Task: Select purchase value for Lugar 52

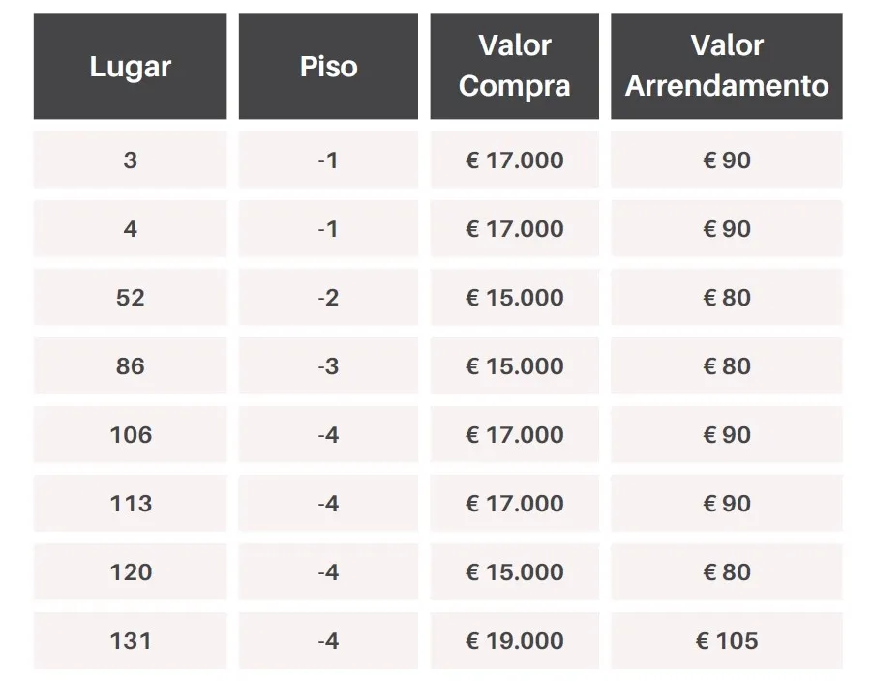Action: click(x=514, y=298)
